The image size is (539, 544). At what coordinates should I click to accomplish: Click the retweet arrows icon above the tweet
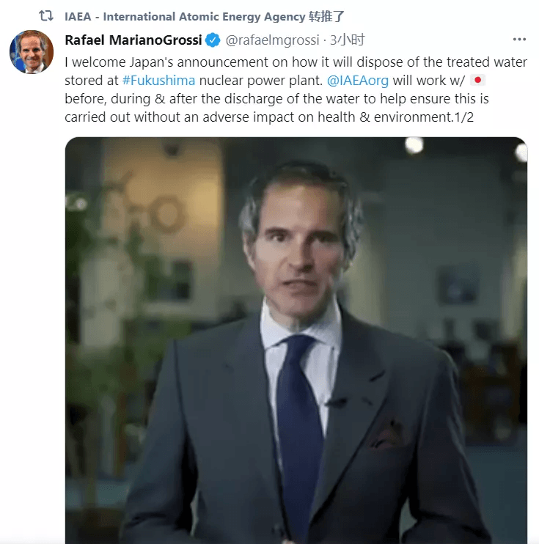(x=45, y=16)
